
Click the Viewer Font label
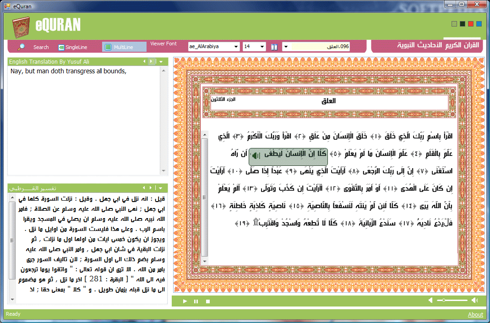[163, 44]
